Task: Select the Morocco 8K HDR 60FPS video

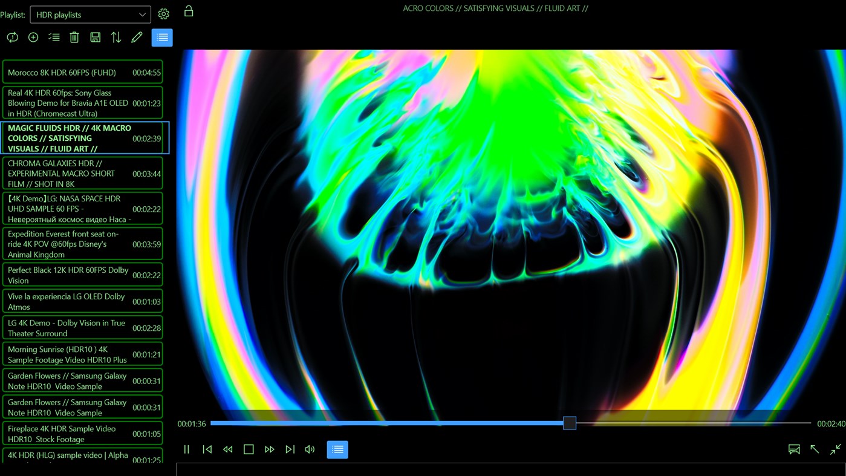Action: click(83, 72)
